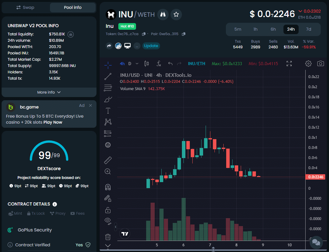This screenshot has width=329, height=252.
Task: Toggle INU as a favorite with star
Action: (x=176, y=15)
